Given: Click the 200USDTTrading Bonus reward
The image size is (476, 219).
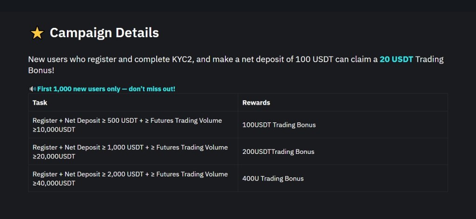Looking at the screenshot, I should pyautogui.click(x=278, y=152).
